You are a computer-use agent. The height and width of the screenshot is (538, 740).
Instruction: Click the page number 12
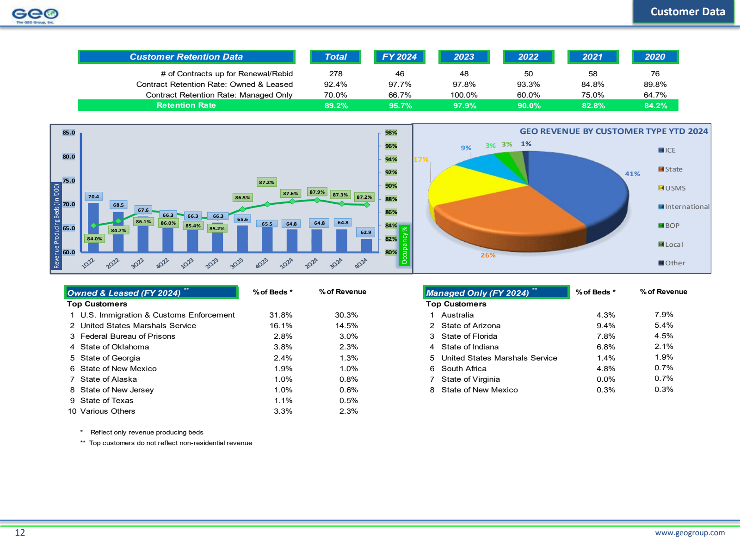coord(20,532)
